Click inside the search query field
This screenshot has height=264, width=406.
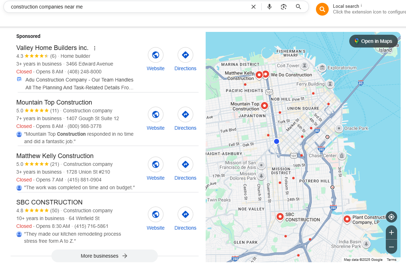pyautogui.click(x=124, y=7)
